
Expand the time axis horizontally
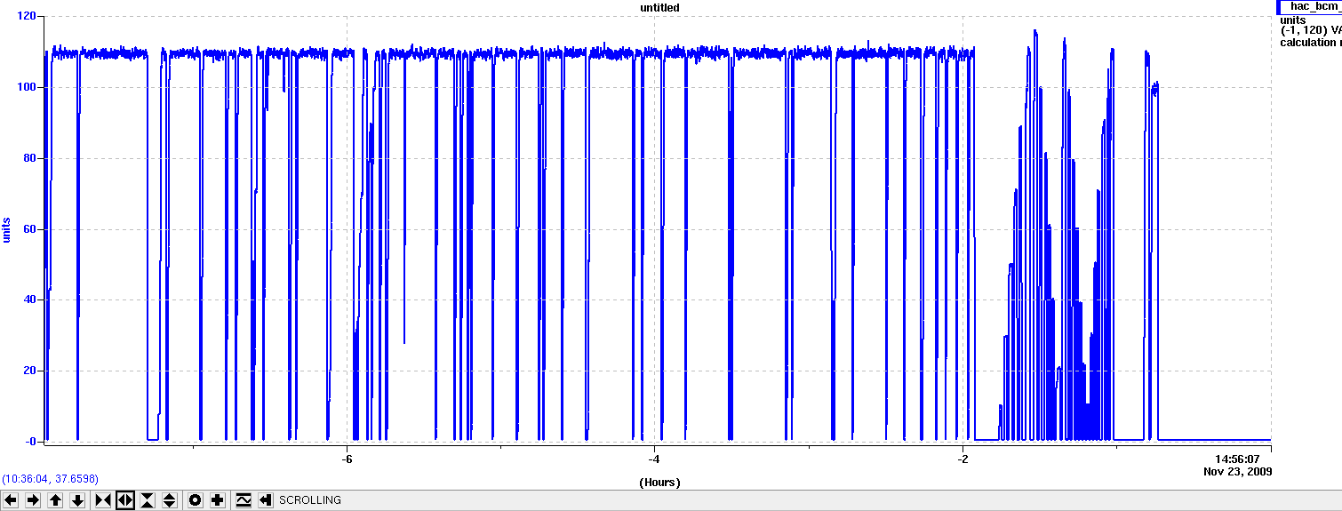click(125, 500)
